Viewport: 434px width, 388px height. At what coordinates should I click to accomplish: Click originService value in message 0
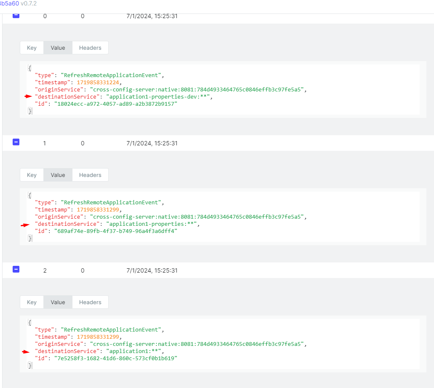pos(197,90)
